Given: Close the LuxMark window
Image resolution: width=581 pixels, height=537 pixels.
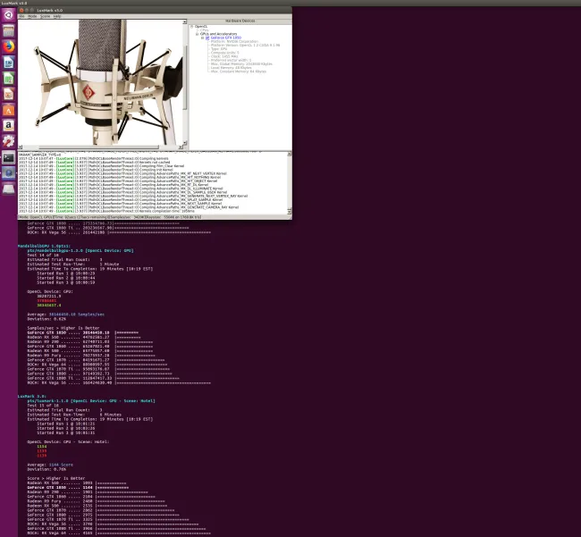Looking at the screenshot, I should [21, 11].
